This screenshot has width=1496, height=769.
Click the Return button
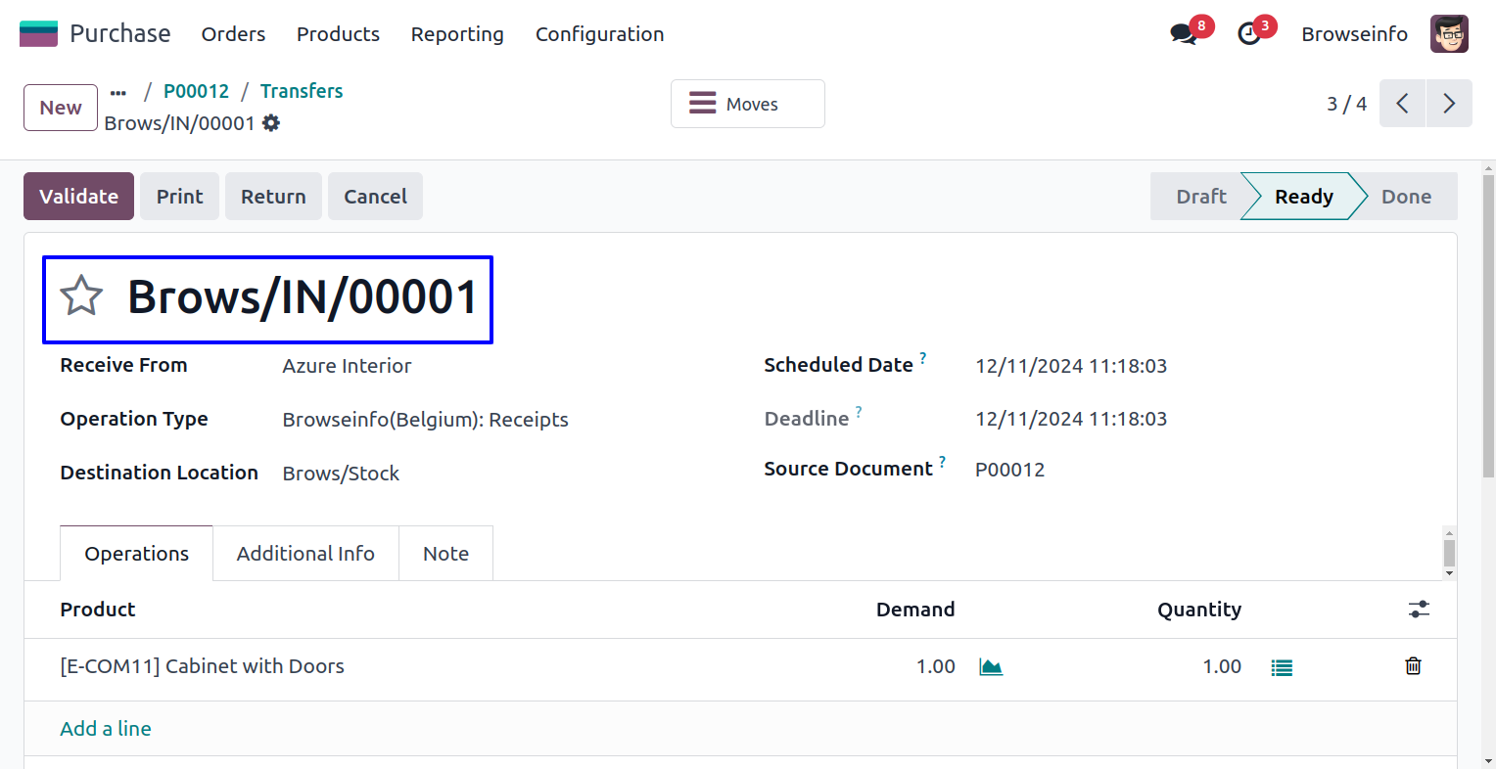point(273,197)
